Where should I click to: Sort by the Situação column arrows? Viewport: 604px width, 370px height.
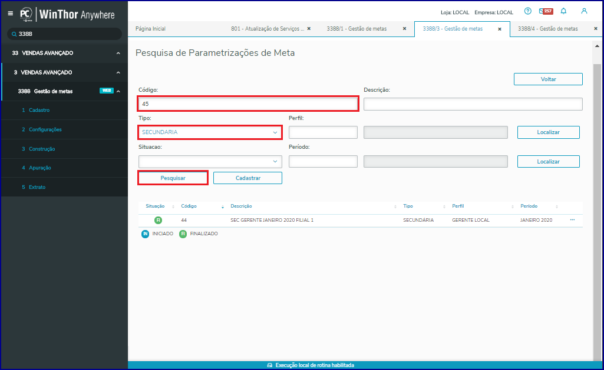coord(173,207)
